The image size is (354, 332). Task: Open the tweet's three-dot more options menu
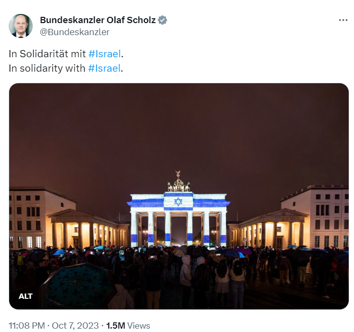coord(343,20)
